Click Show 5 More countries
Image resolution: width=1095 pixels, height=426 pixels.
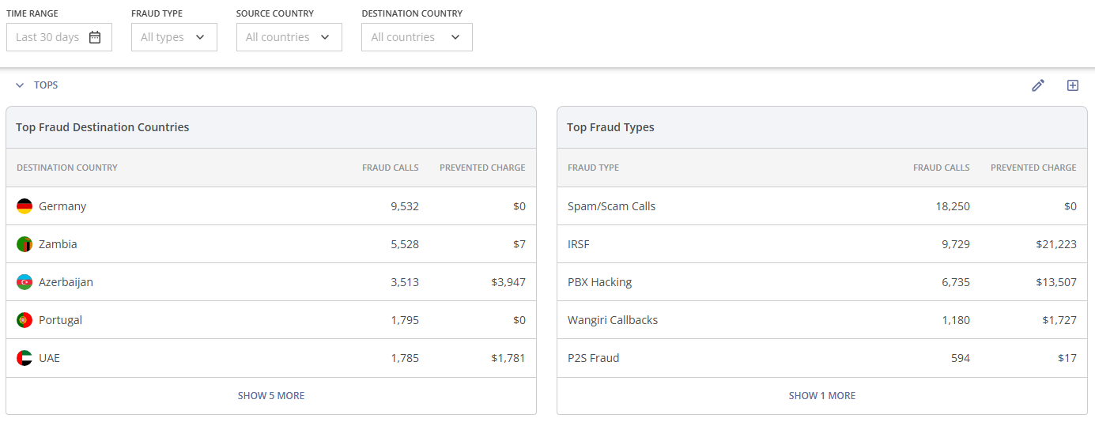(271, 396)
